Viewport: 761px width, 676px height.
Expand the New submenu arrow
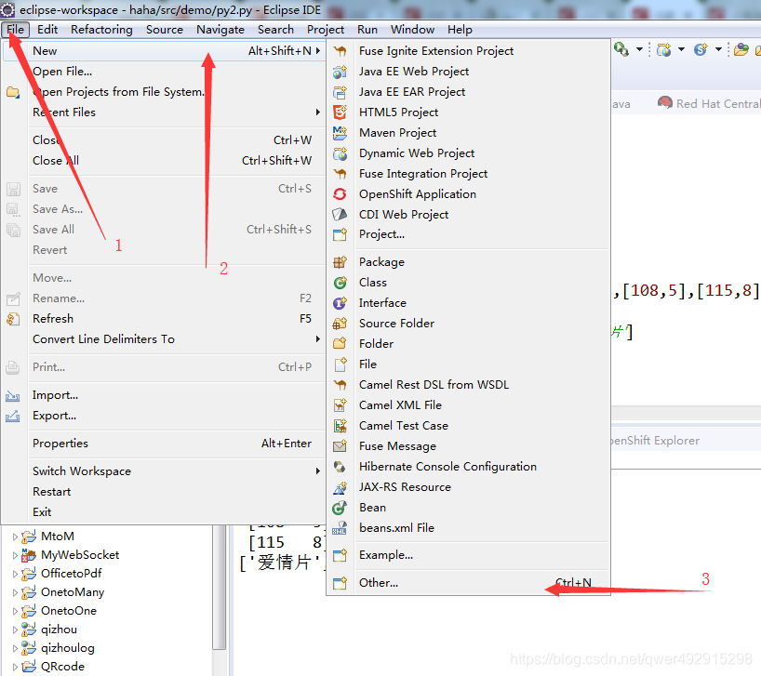318,51
